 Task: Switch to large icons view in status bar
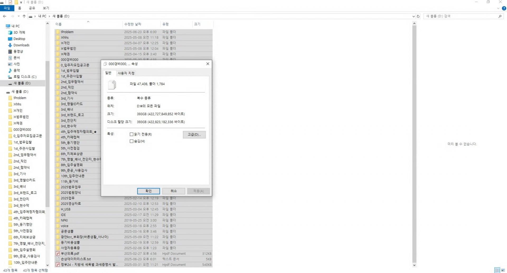(x=503, y=270)
